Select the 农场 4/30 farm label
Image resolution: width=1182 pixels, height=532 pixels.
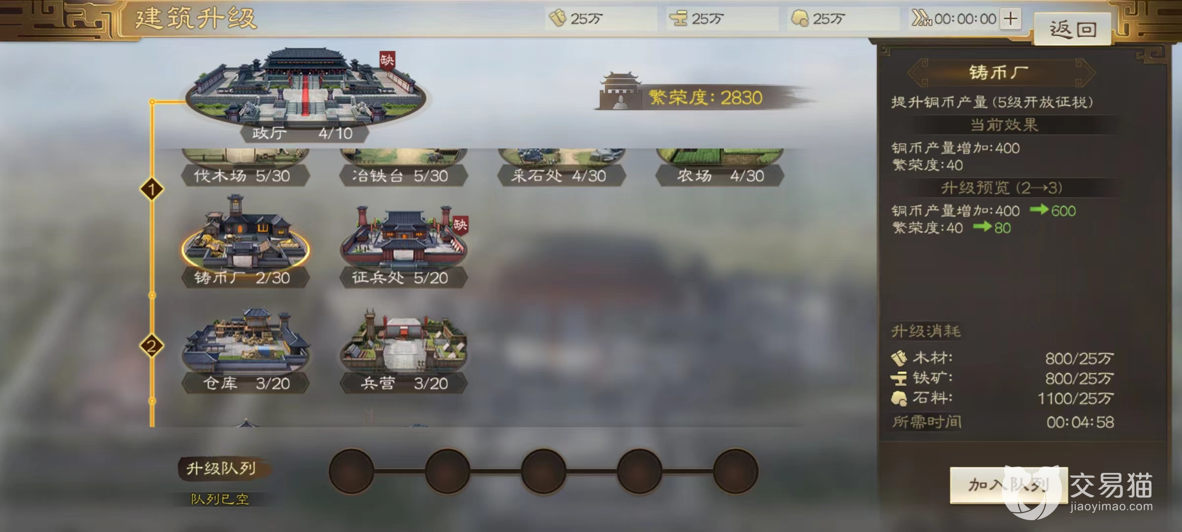[720, 176]
